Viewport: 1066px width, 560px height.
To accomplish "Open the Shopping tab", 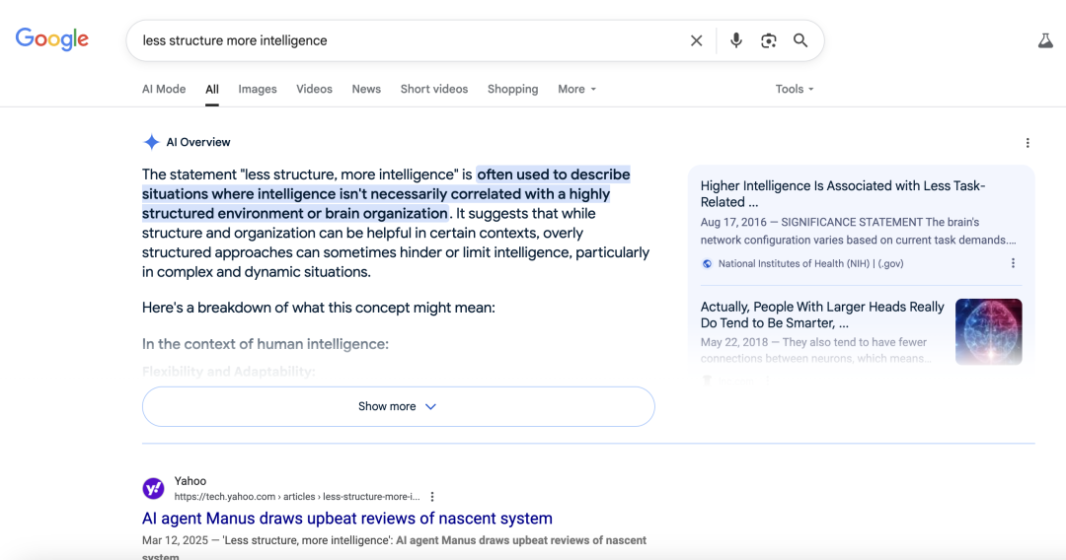I will 512,89.
